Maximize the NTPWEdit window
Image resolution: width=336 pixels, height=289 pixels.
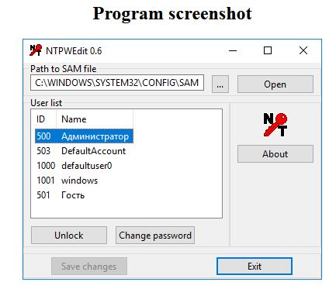[268, 50]
